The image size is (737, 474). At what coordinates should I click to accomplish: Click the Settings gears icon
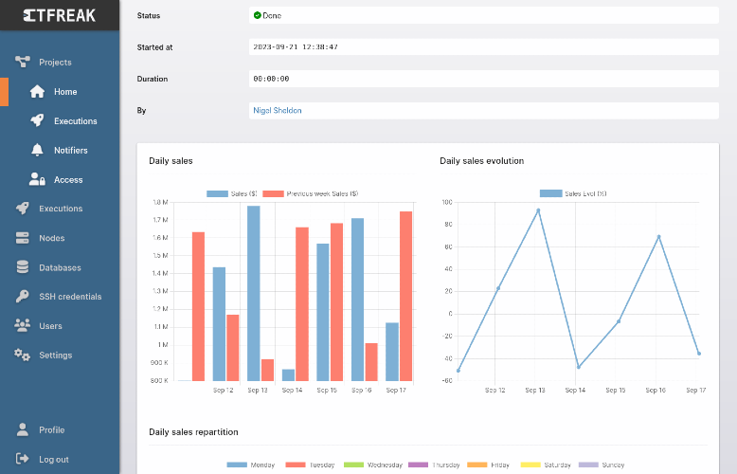[x=22, y=355]
